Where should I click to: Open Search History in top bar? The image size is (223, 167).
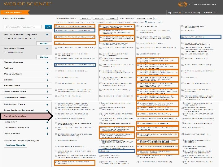point(192,12)
